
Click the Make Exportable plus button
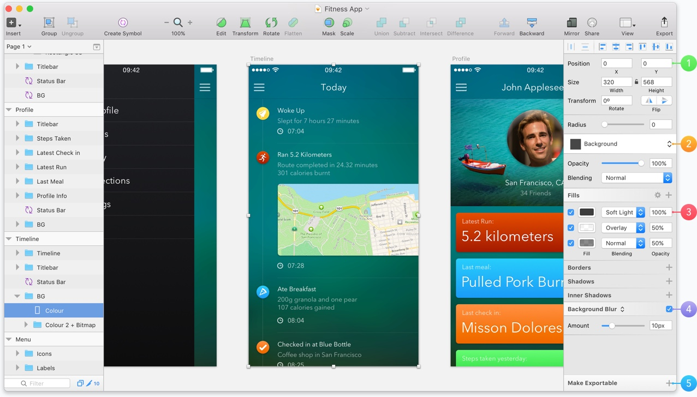point(669,383)
